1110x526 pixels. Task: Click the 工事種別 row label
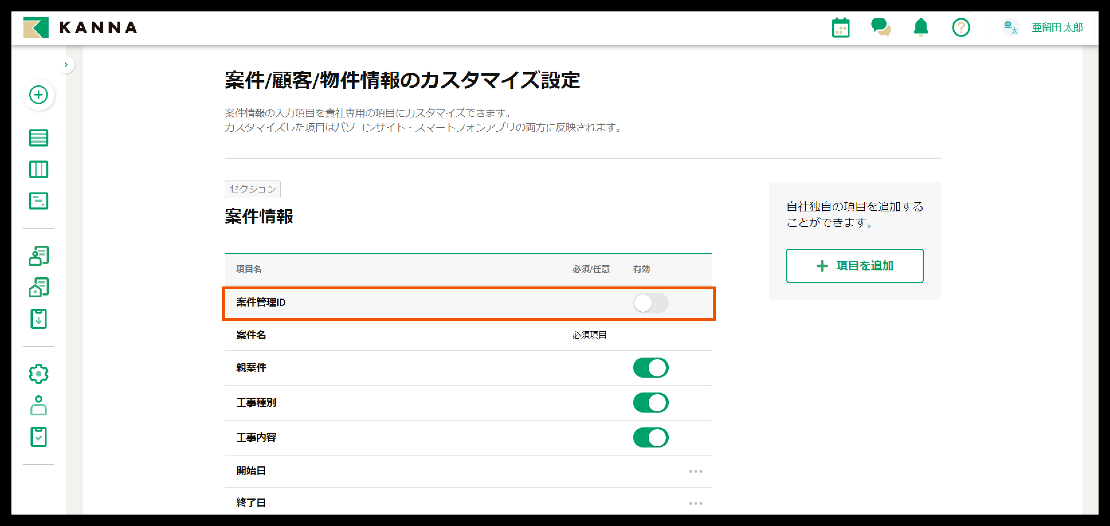pos(256,402)
